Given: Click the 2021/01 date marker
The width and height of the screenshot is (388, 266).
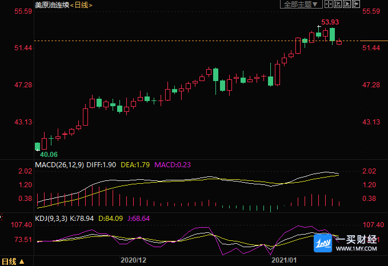Looking at the screenshot, I should [284, 260].
